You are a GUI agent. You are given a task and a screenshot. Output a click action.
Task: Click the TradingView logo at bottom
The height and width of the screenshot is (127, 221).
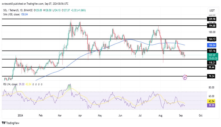(11, 123)
